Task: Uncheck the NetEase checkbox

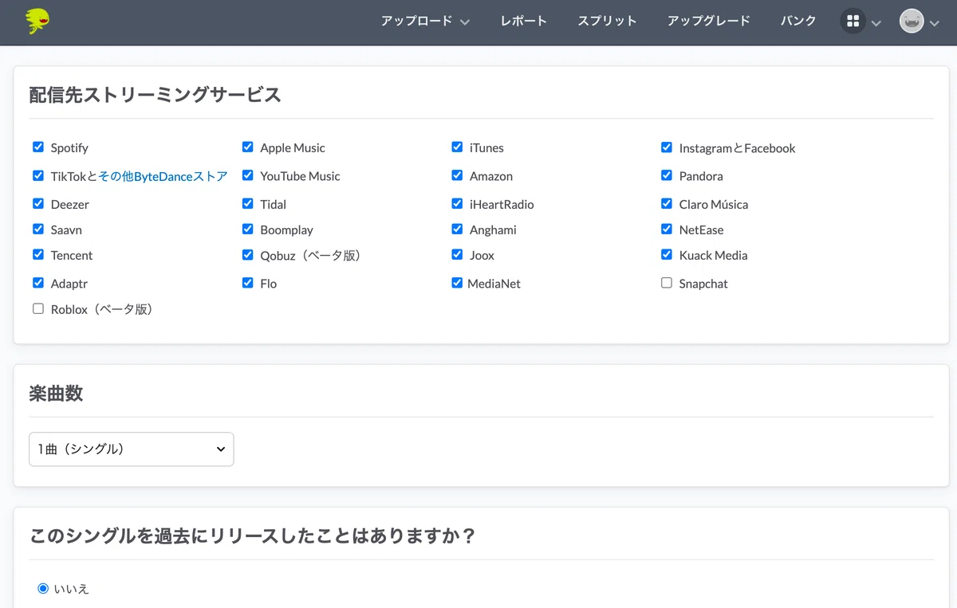Action: point(667,229)
